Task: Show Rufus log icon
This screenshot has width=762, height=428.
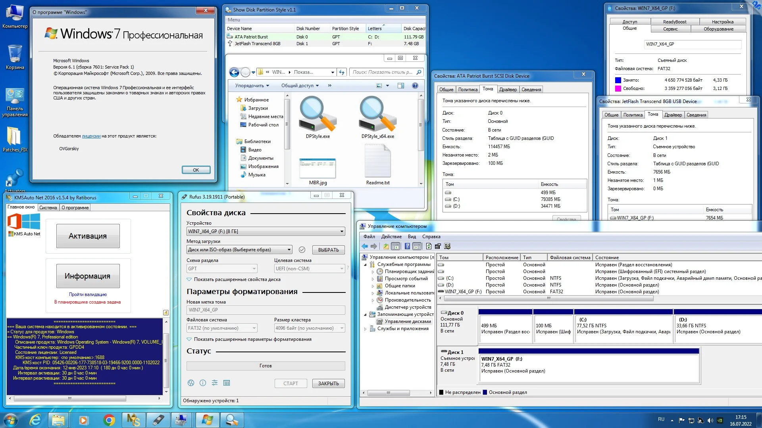Action: pyautogui.click(x=227, y=383)
